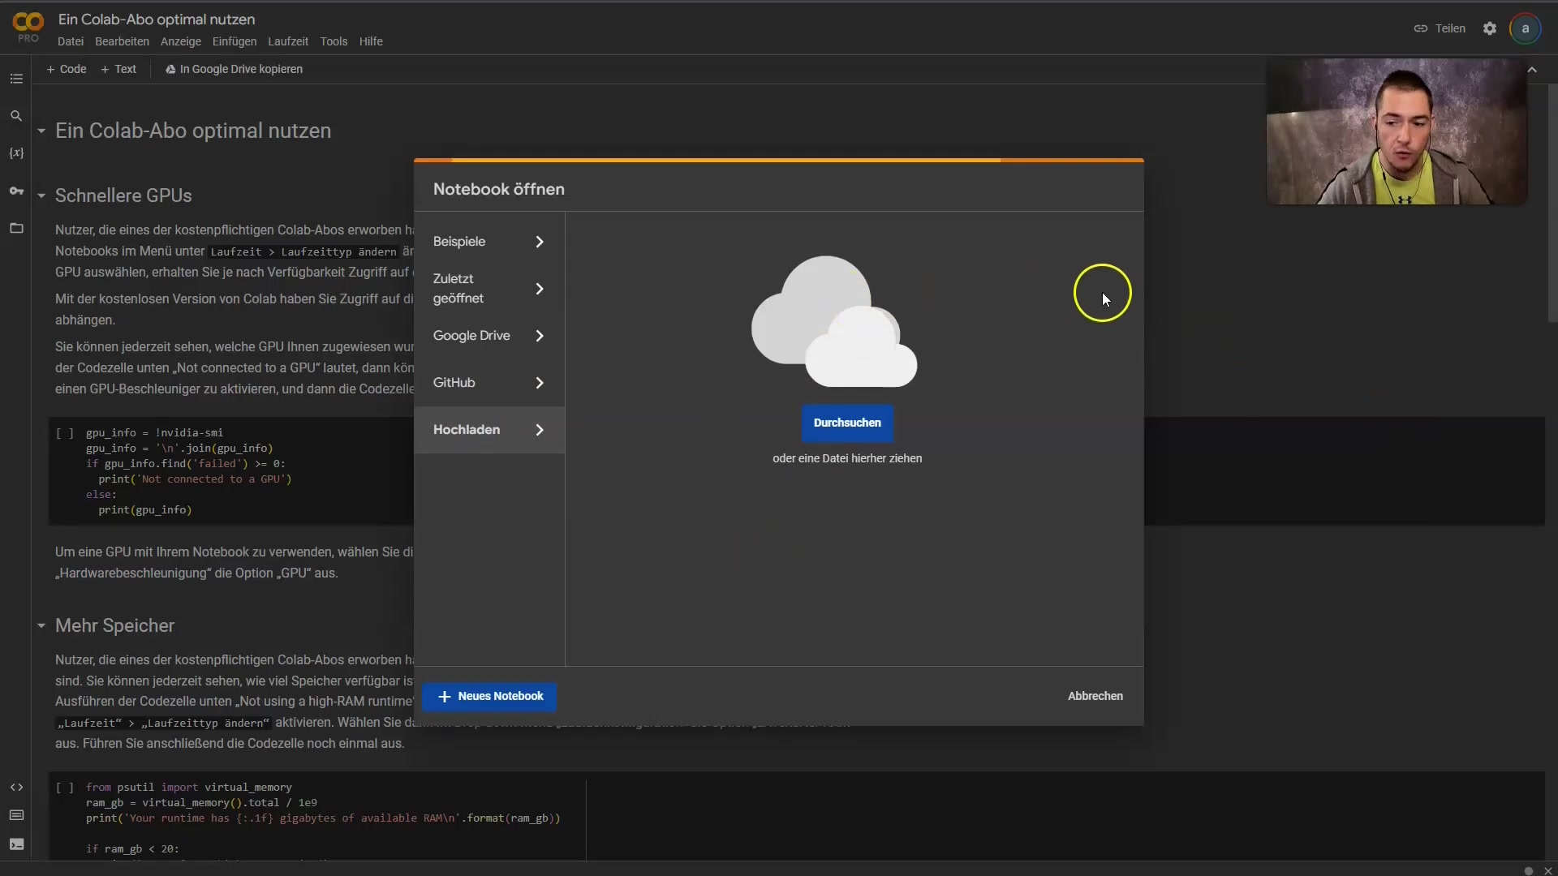The image size is (1558, 876).
Task: Click the page vertical scrollbar
Action: [x=1552, y=203]
